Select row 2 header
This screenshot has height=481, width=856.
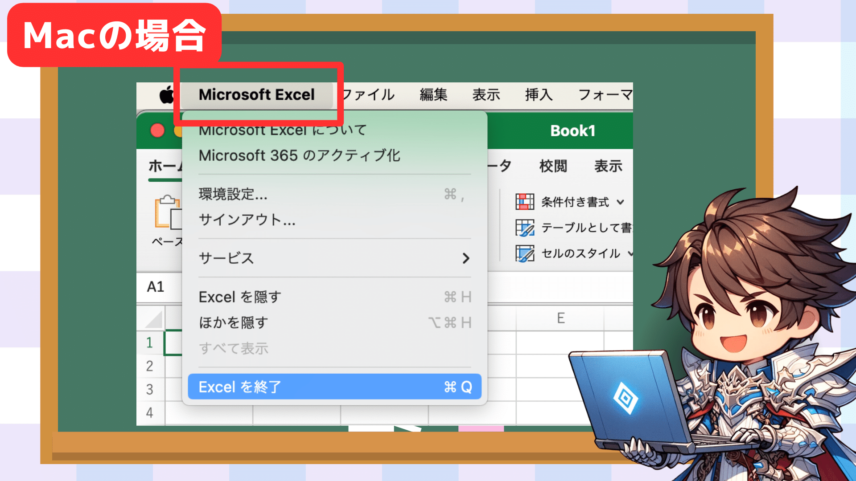[150, 366]
